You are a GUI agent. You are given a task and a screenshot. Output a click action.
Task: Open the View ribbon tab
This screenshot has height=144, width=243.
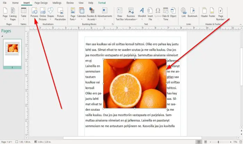click(x=81, y=3)
